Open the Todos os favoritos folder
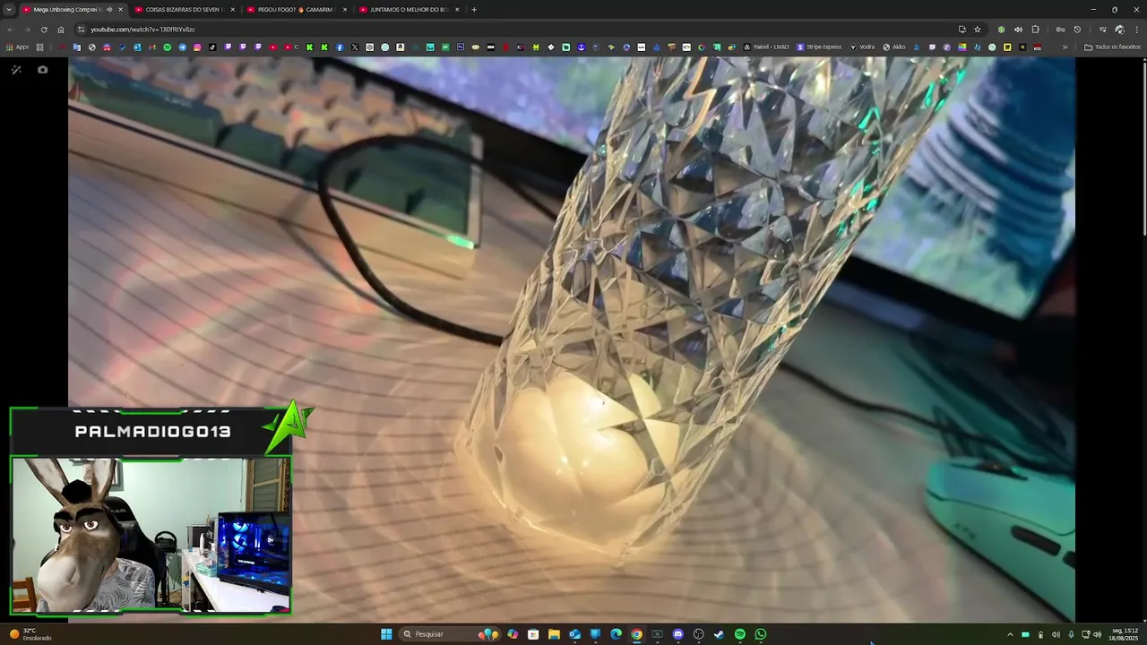Image resolution: width=1147 pixels, height=645 pixels. [1112, 47]
